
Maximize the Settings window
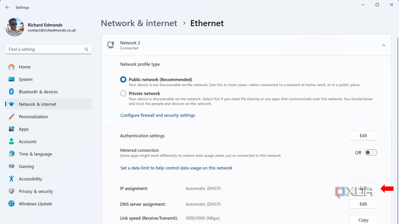(377, 5)
